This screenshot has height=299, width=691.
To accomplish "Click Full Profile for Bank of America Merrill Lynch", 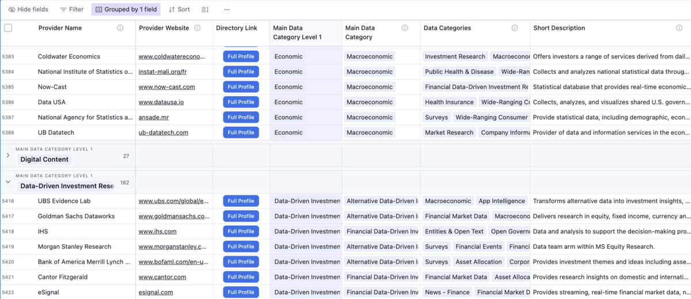I will tap(241, 262).
